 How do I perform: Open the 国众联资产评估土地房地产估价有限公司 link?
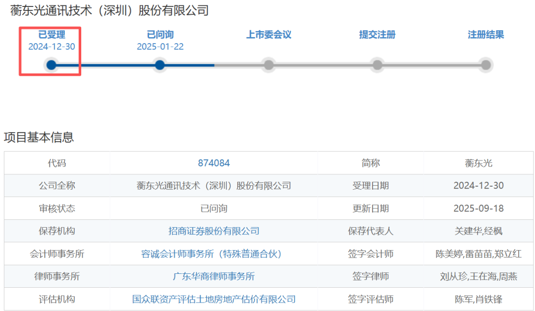pyautogui.click(x=214, y=299)
